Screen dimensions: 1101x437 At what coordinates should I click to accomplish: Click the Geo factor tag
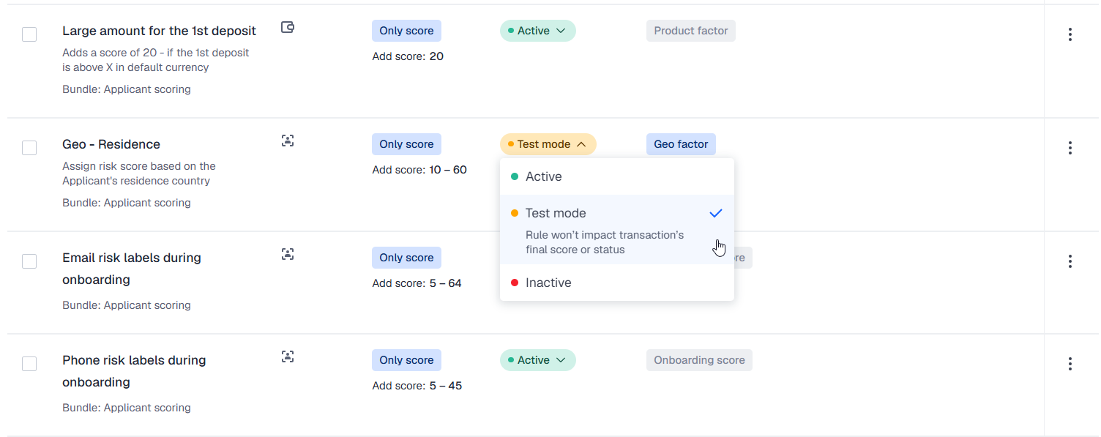coord(681,144)
